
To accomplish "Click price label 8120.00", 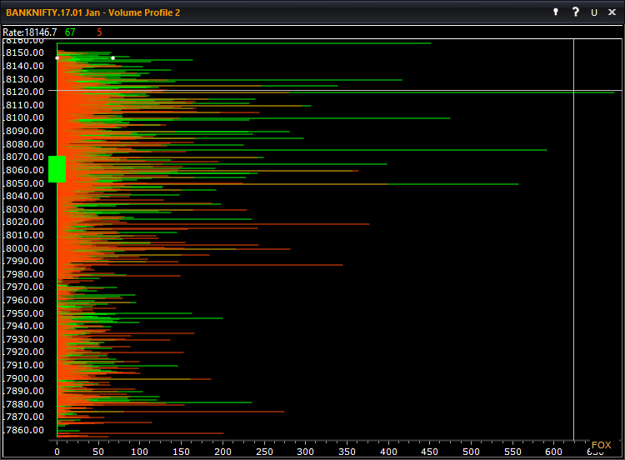I will tap(24, 92).
